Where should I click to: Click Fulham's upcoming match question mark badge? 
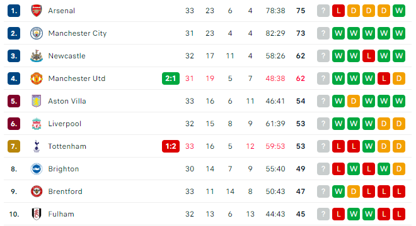323,214
